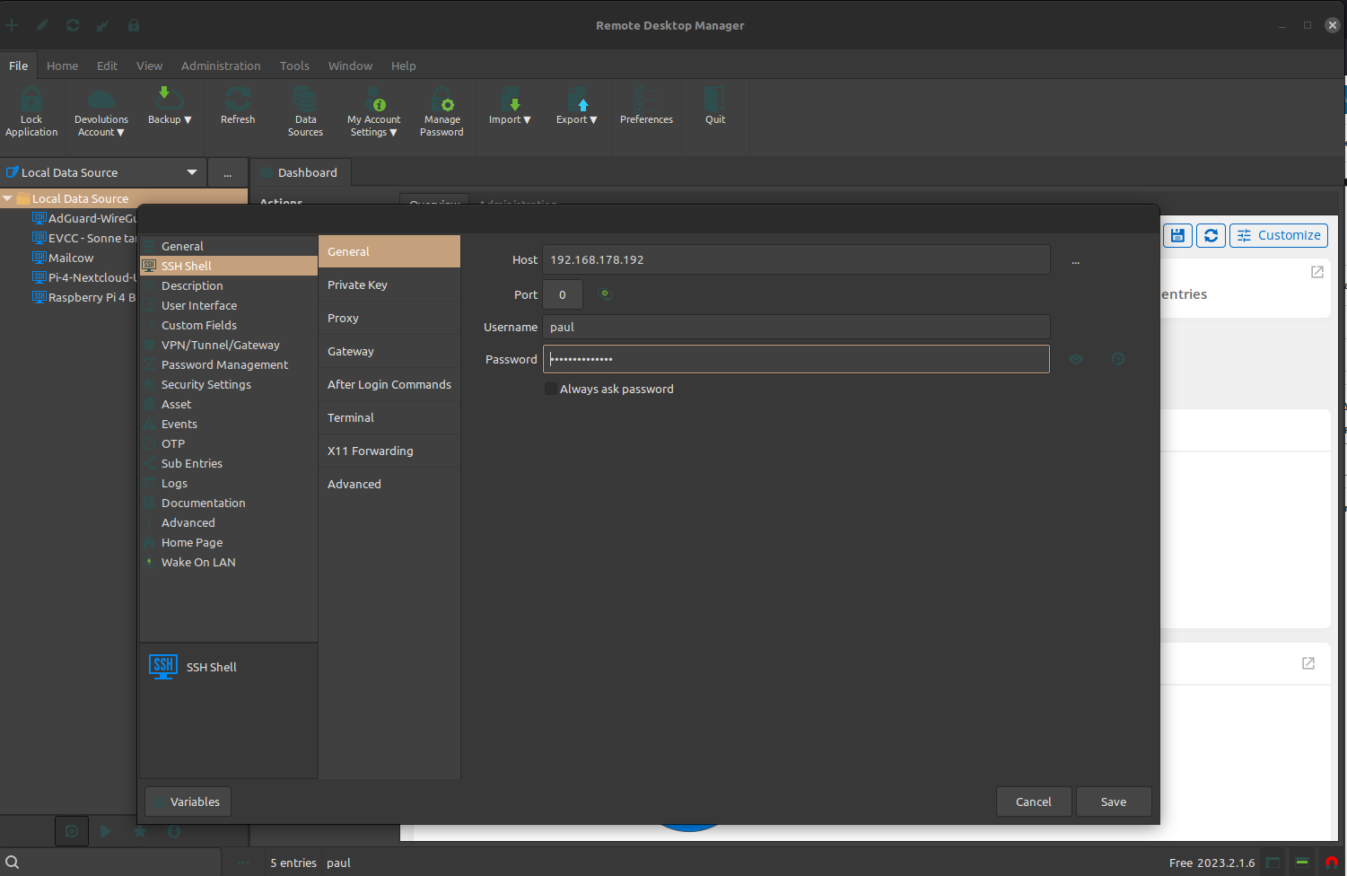Click the password generator icon
The height and width of the screenshot is (876, 1347).
tap(1117, 359)
